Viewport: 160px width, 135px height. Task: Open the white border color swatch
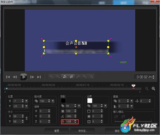(x=90, y=101)
